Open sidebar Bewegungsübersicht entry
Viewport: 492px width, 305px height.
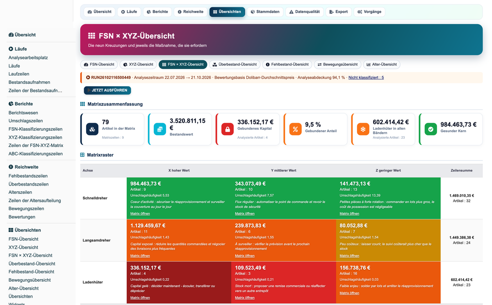pyautogui.click(x=30, y=280)
